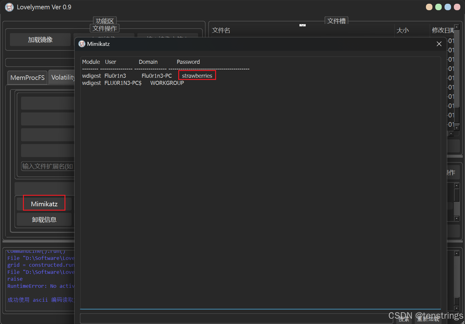Click the 搜索 button

click(404, 319)
